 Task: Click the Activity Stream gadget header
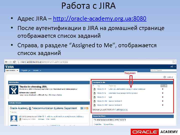click(x=49, y=103)
